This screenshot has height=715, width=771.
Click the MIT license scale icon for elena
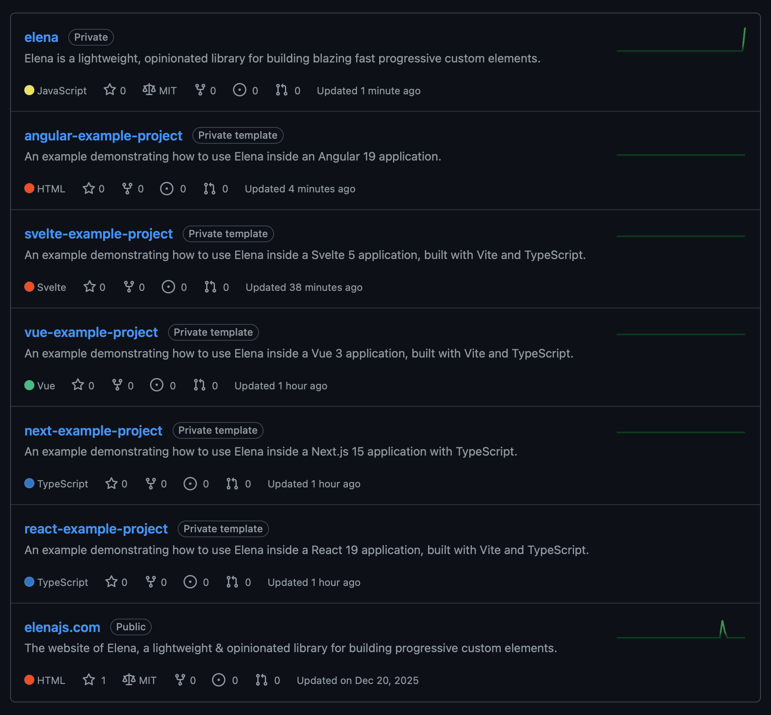tap(149, 90)
